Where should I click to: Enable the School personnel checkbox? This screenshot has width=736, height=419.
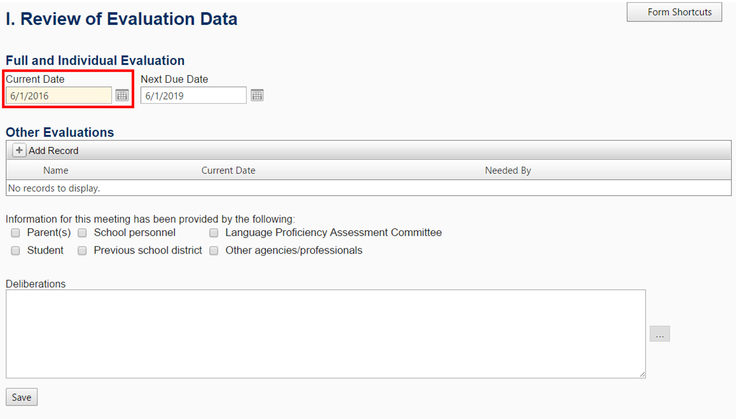(x=81, y=233)
